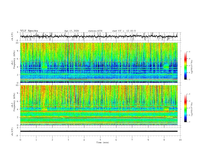
Task: Click the ch.2 "Frequency (kHz)" axis label
Action: (14, 102)
